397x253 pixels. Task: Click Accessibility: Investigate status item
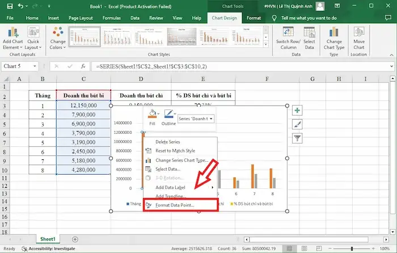tap(49, 248)
